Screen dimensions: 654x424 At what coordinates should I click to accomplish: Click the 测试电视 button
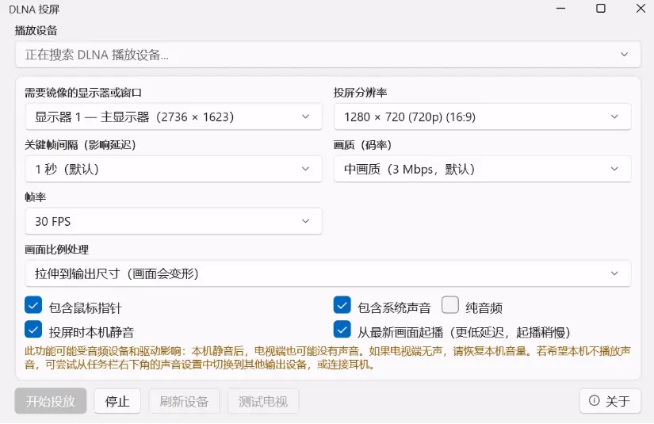click(x=262, y=401)
